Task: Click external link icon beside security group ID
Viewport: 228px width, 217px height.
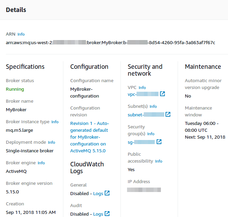Action: click(159, 142)
